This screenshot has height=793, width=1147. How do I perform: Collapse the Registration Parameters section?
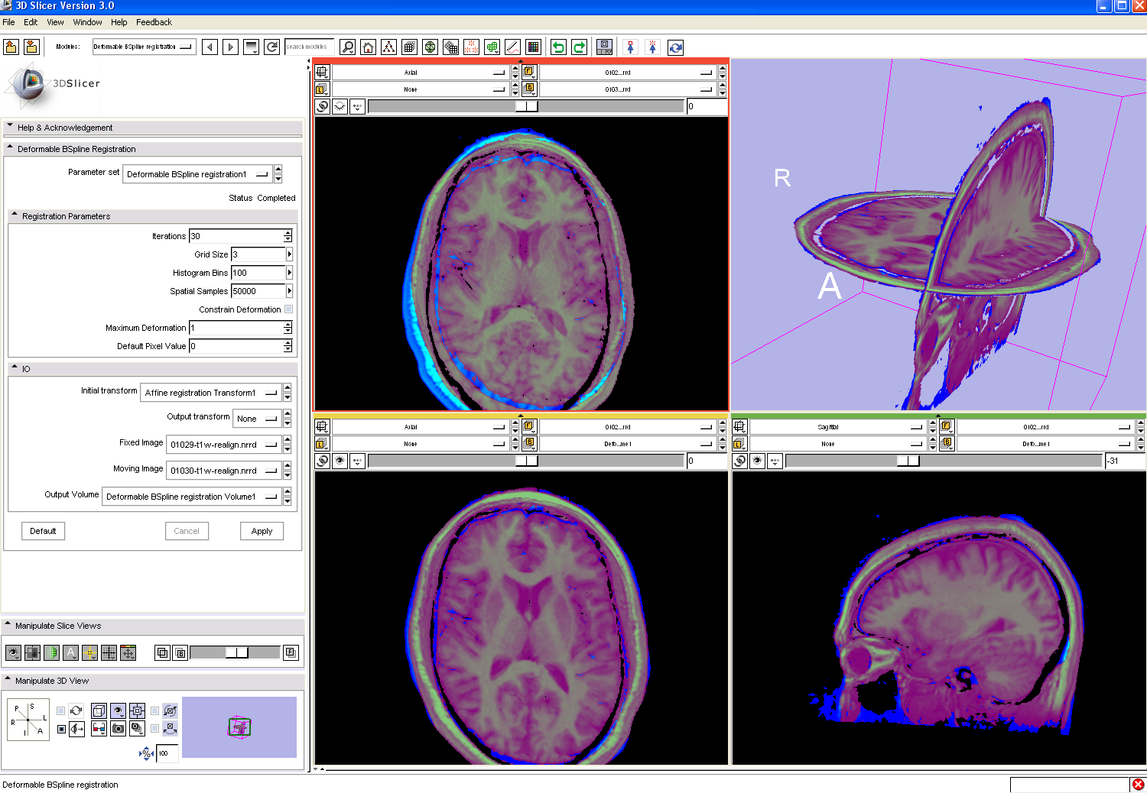[x=15, y=216]
